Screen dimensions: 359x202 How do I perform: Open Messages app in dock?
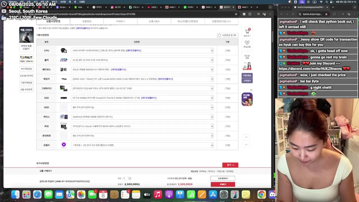[48, 194]
